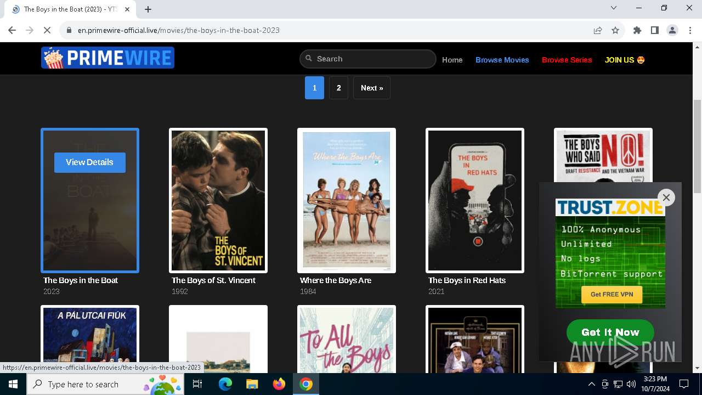This screenshot has height=395, width=702.
Task: Open the Home menu link
Action: [452, 60]
